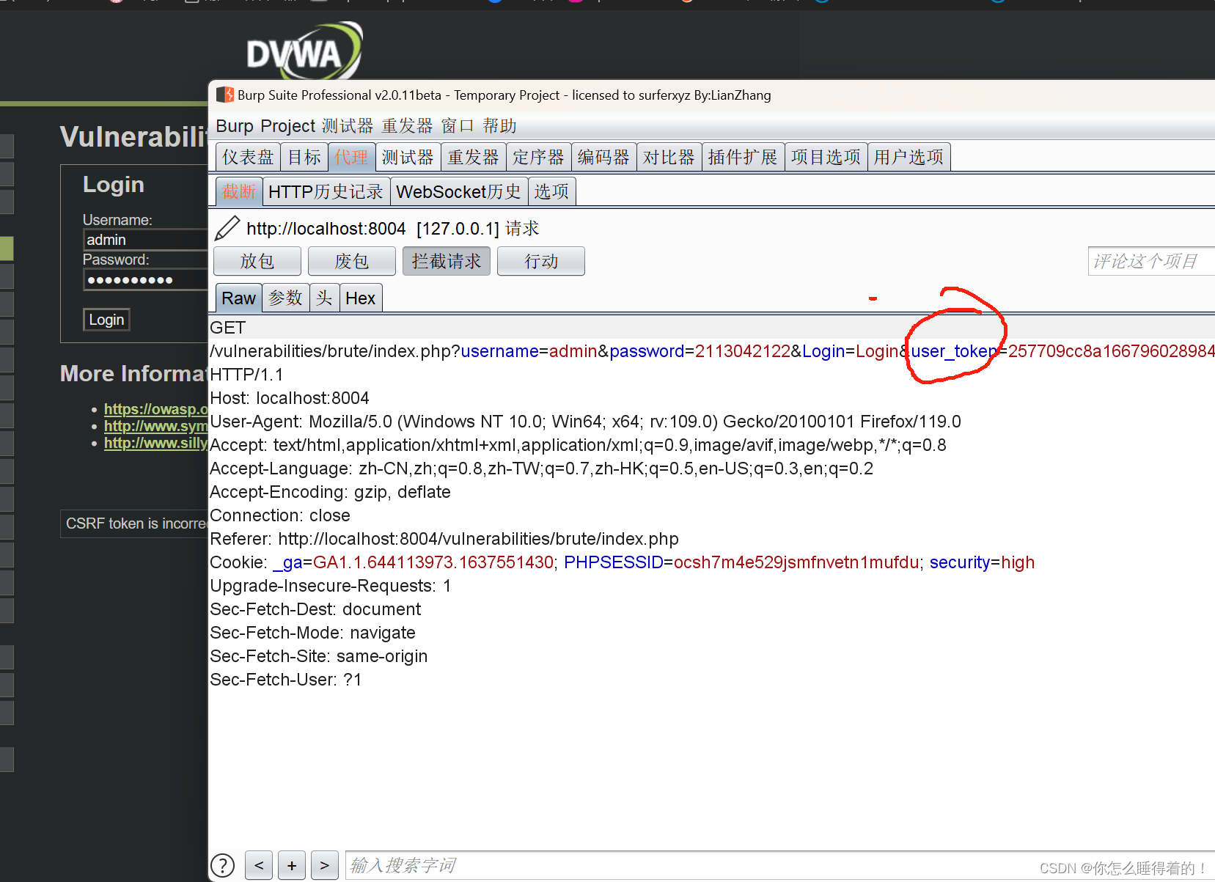Toggle the 拦截请求 intercept button
1215x882 pixels.
point(447,261)
